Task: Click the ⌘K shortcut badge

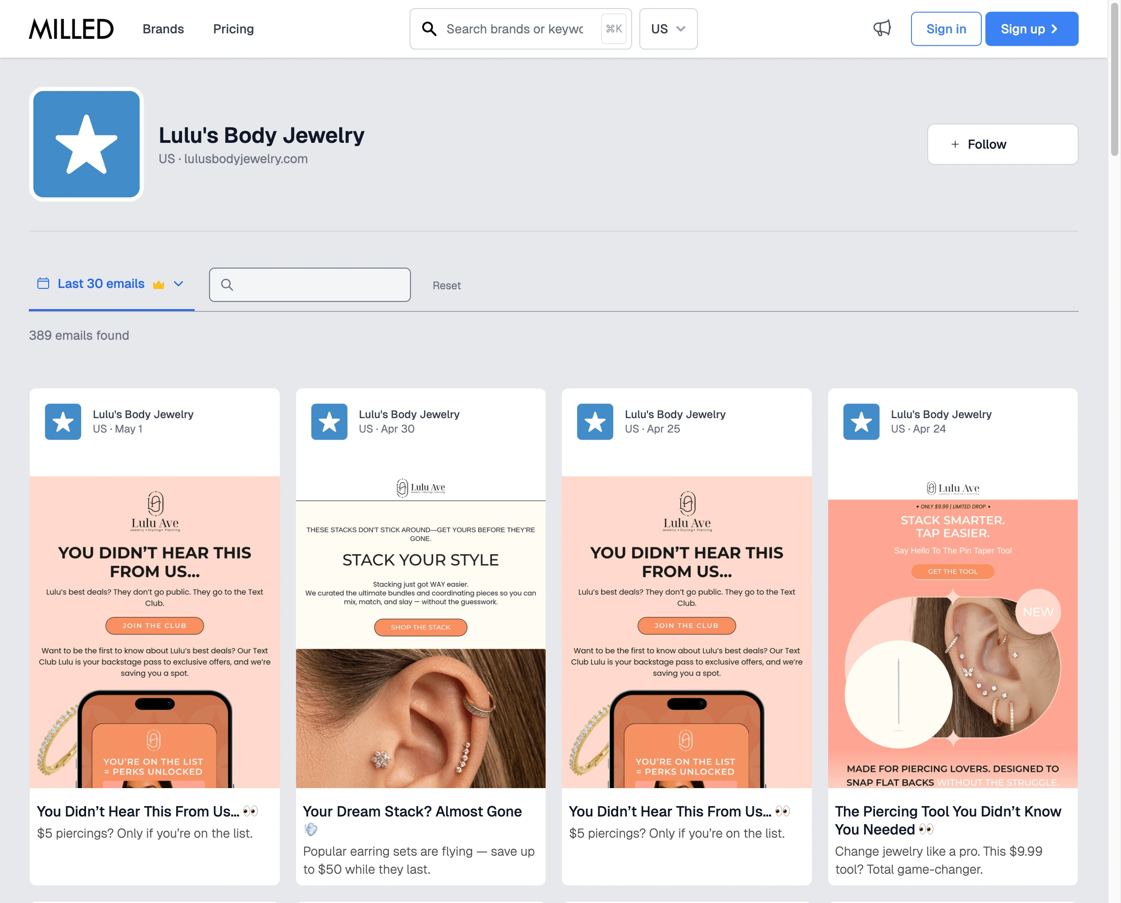Action: coord(614,28)
